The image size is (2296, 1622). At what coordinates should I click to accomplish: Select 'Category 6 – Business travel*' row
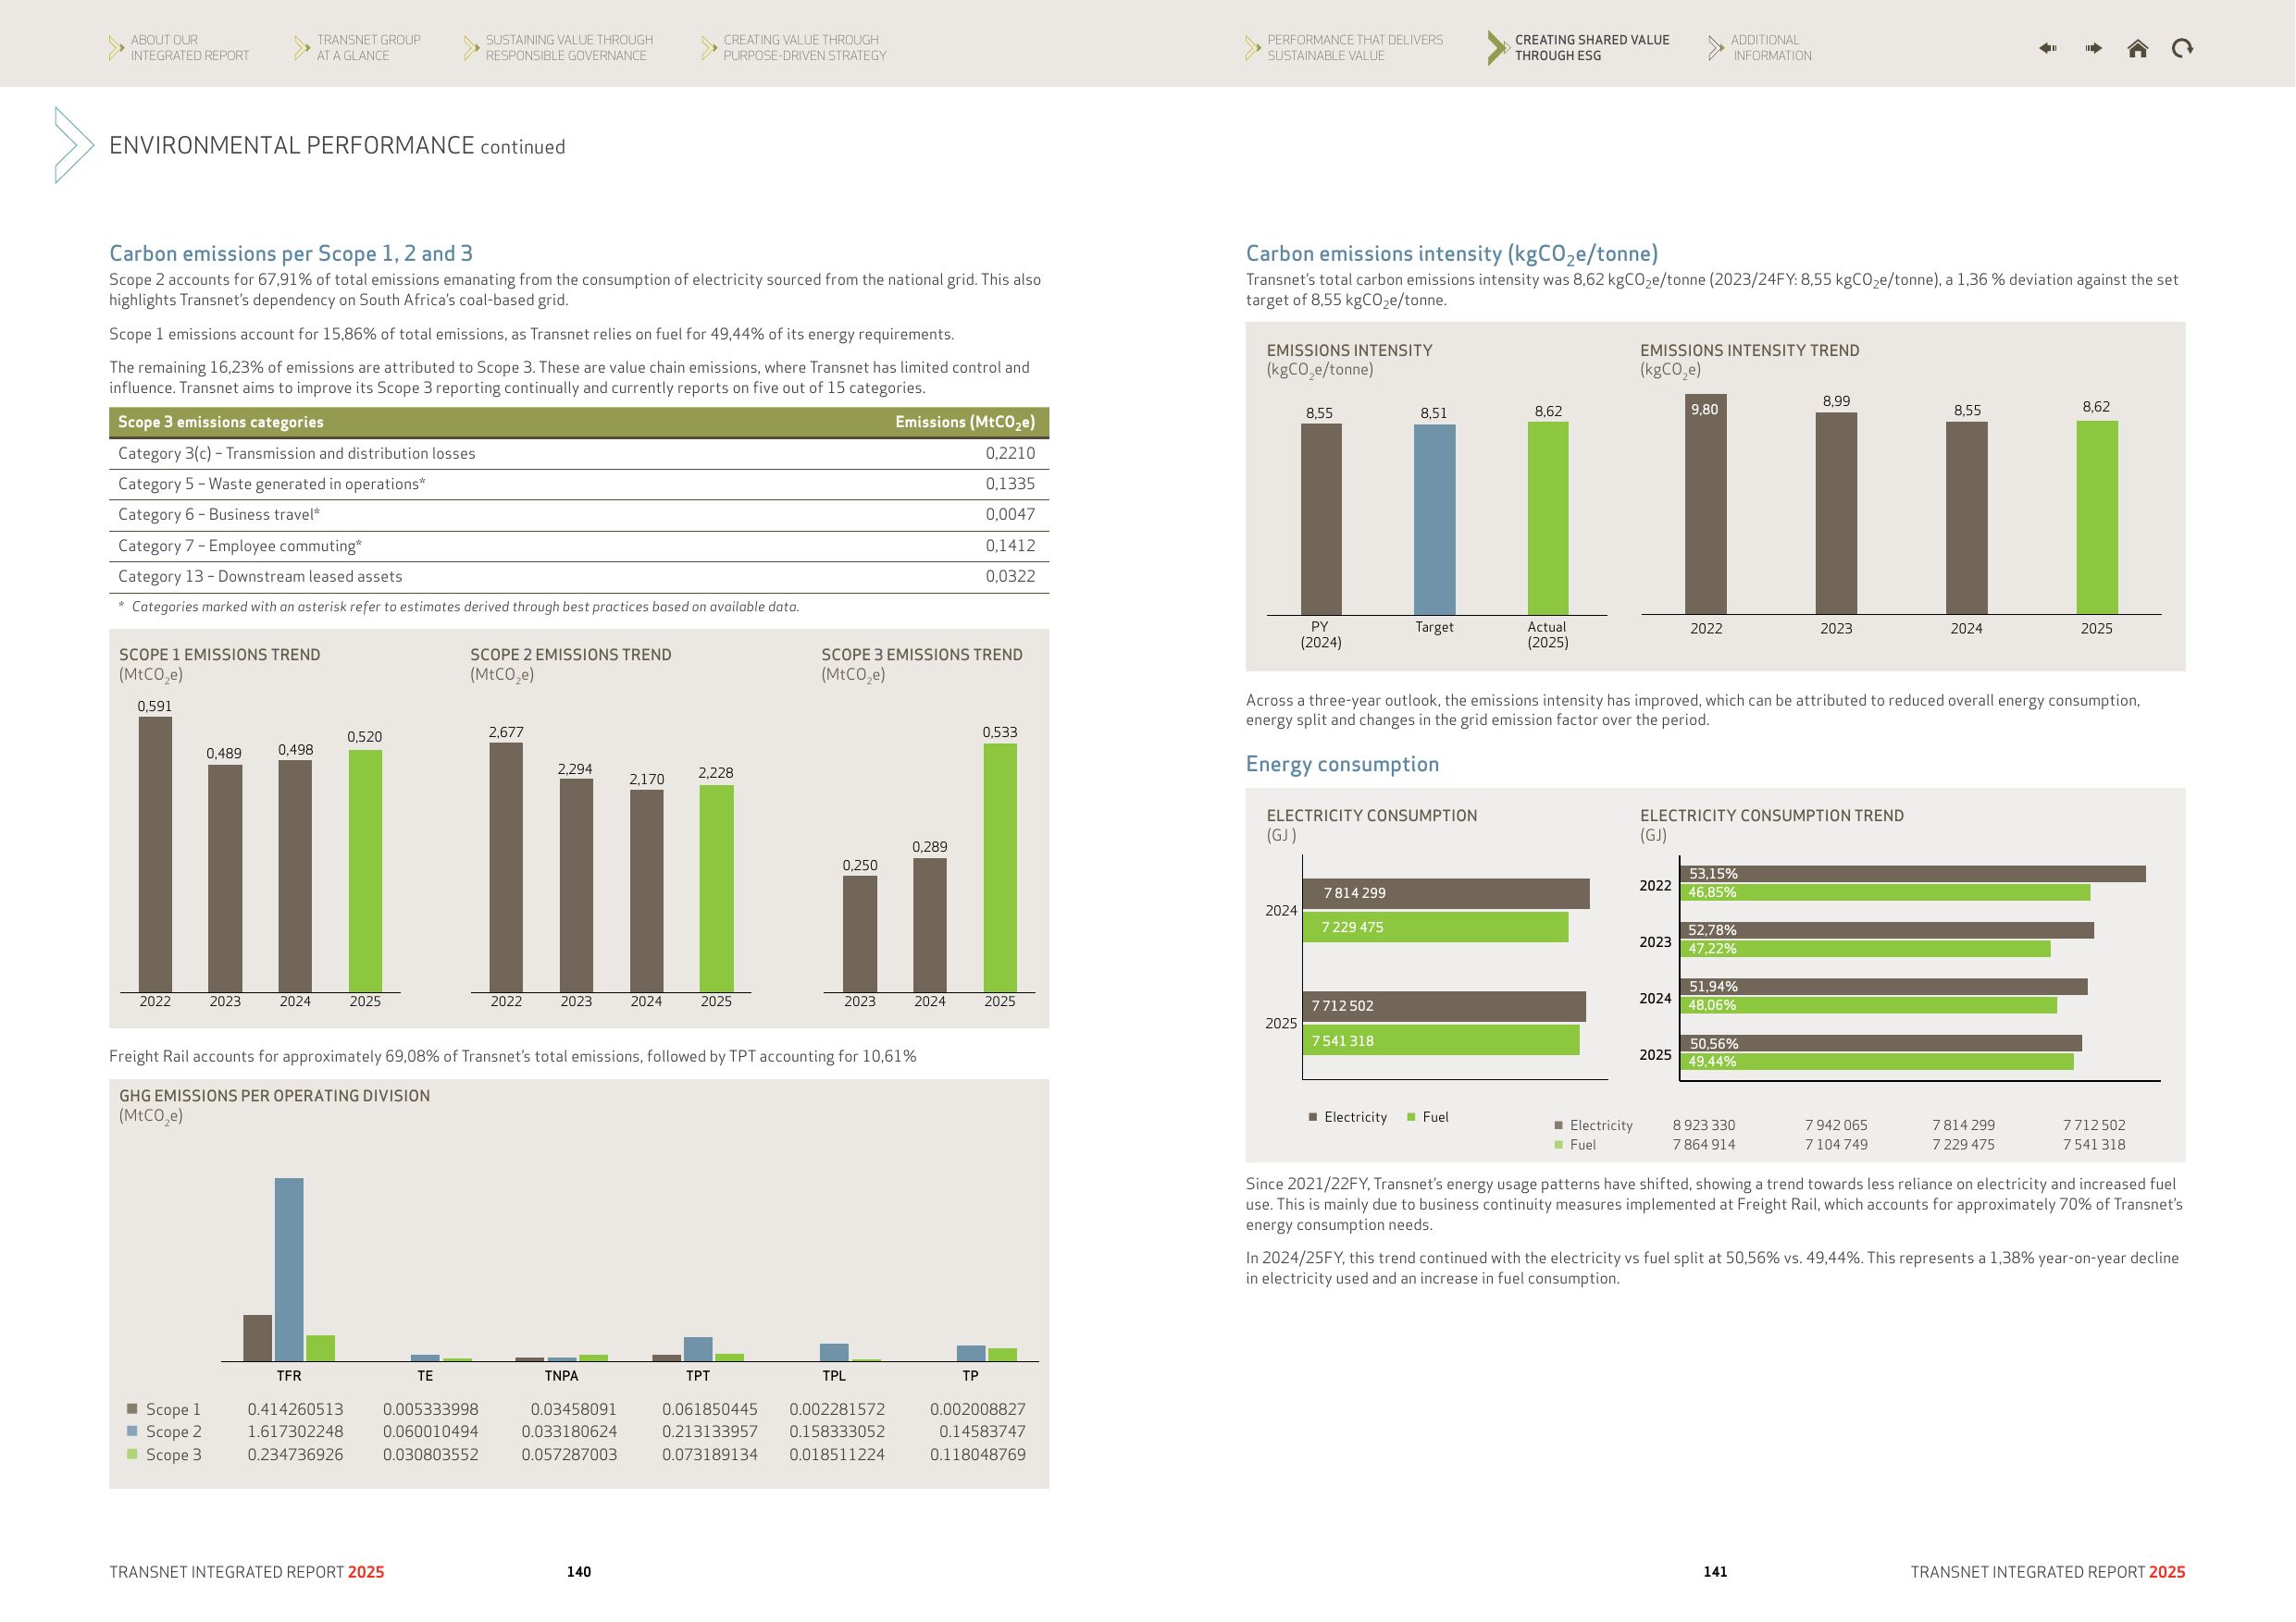(578, 515)
